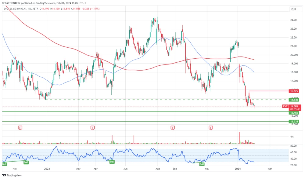Open the EUR currency selector
The width and height of the screenshot is (305, 179).
tap(294, 9)
